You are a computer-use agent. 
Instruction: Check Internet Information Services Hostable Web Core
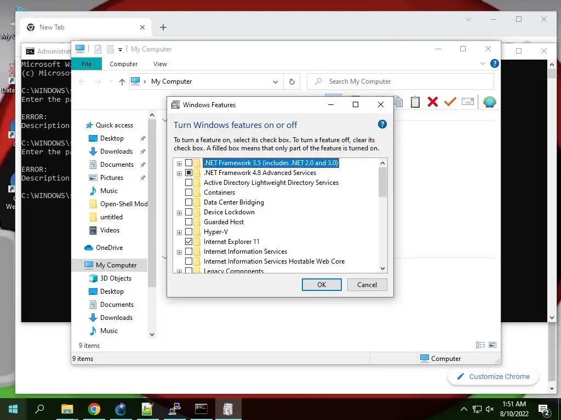pyautogui.click(x=188, y=261)
